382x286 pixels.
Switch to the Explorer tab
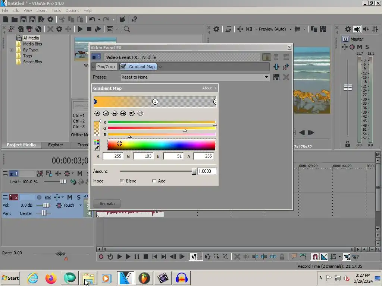56,145
